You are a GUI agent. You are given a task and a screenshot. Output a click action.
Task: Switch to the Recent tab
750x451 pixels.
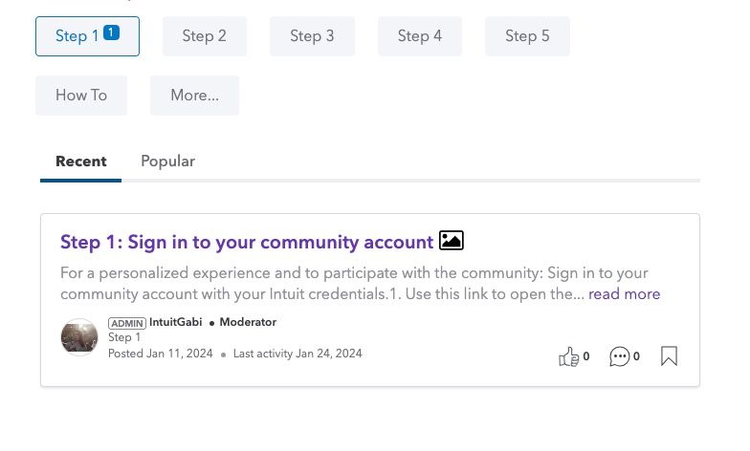coord(80,161)
